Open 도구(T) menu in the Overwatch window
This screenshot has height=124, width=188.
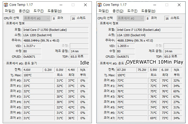pyautogui.click(x=132, y=11)
